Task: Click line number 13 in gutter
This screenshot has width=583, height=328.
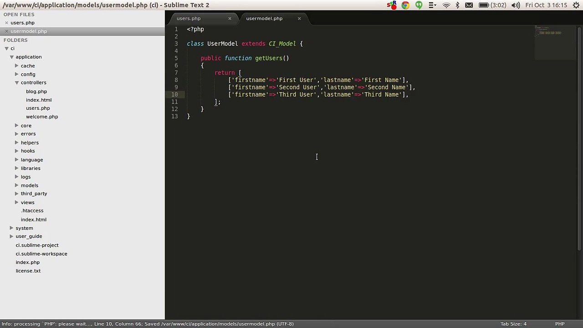Action: [x=174, y=117]
